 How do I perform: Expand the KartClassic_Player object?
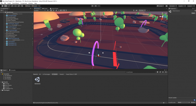pyautogui.click(x=5, y=24)
